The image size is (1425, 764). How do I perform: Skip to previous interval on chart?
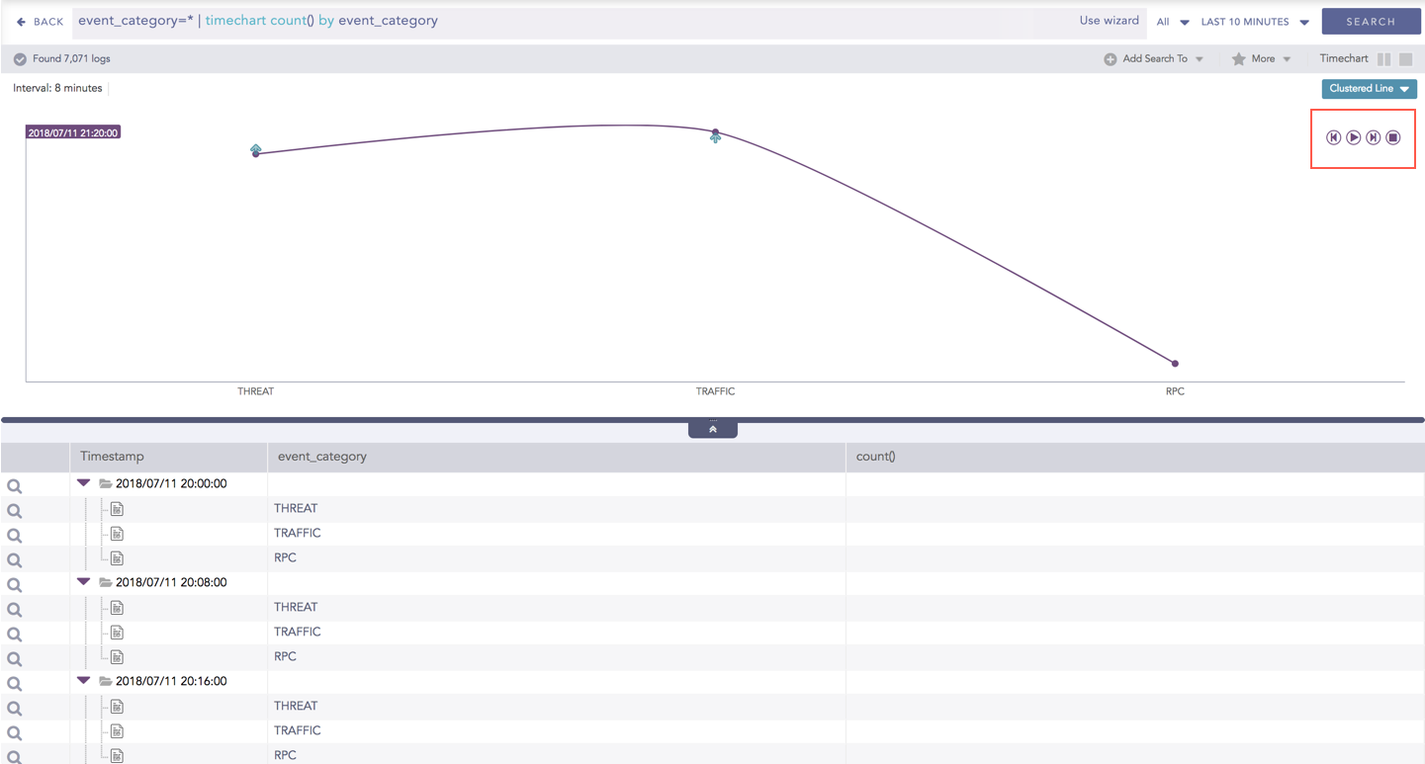(1333, 137)
